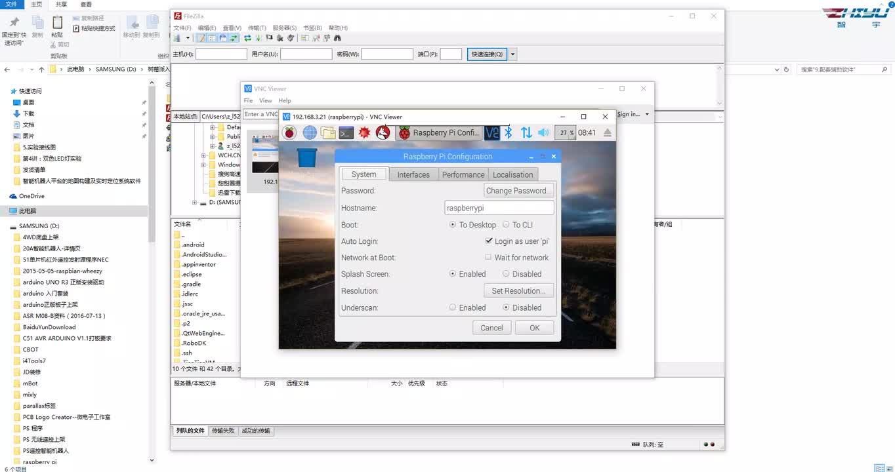This screenshot has width=895, height=472.
Task: Expand D: (SAMSUNG) drive in tree
Action: tap(194, 203)
